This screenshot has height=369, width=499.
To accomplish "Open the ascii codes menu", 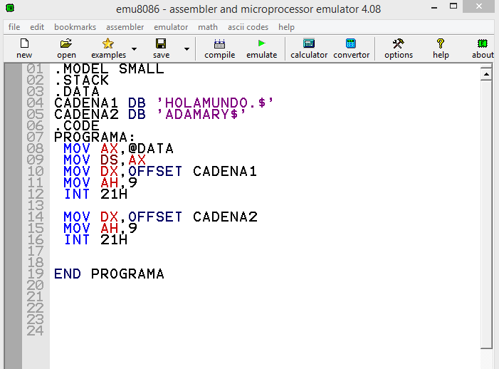I will click(x=248, y=27).
